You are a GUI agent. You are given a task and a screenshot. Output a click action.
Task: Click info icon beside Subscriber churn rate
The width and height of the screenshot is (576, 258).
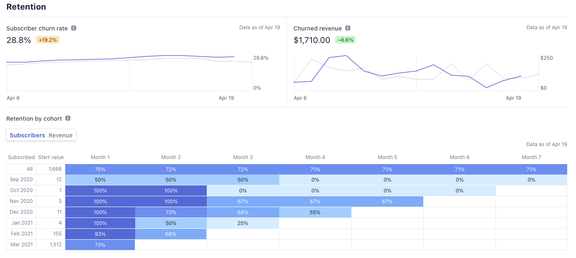coord(74,28)
